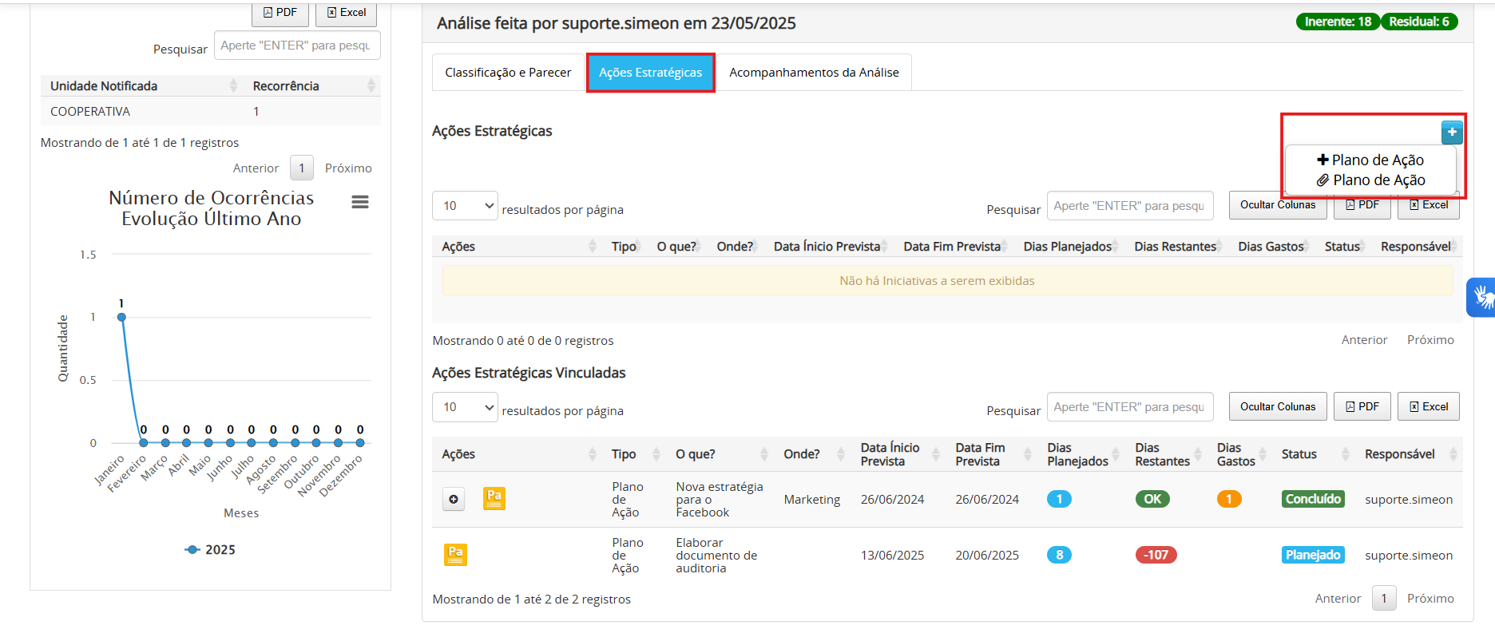Select paperclip Plano de Ação option
The width and height of the screenshot is (1495, 641).
point(1370,180)
